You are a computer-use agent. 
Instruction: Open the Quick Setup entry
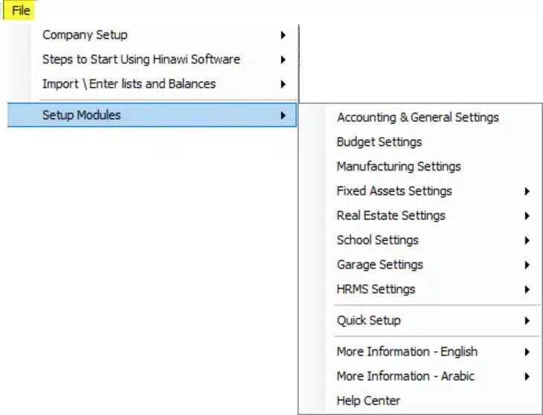[420, 321]
